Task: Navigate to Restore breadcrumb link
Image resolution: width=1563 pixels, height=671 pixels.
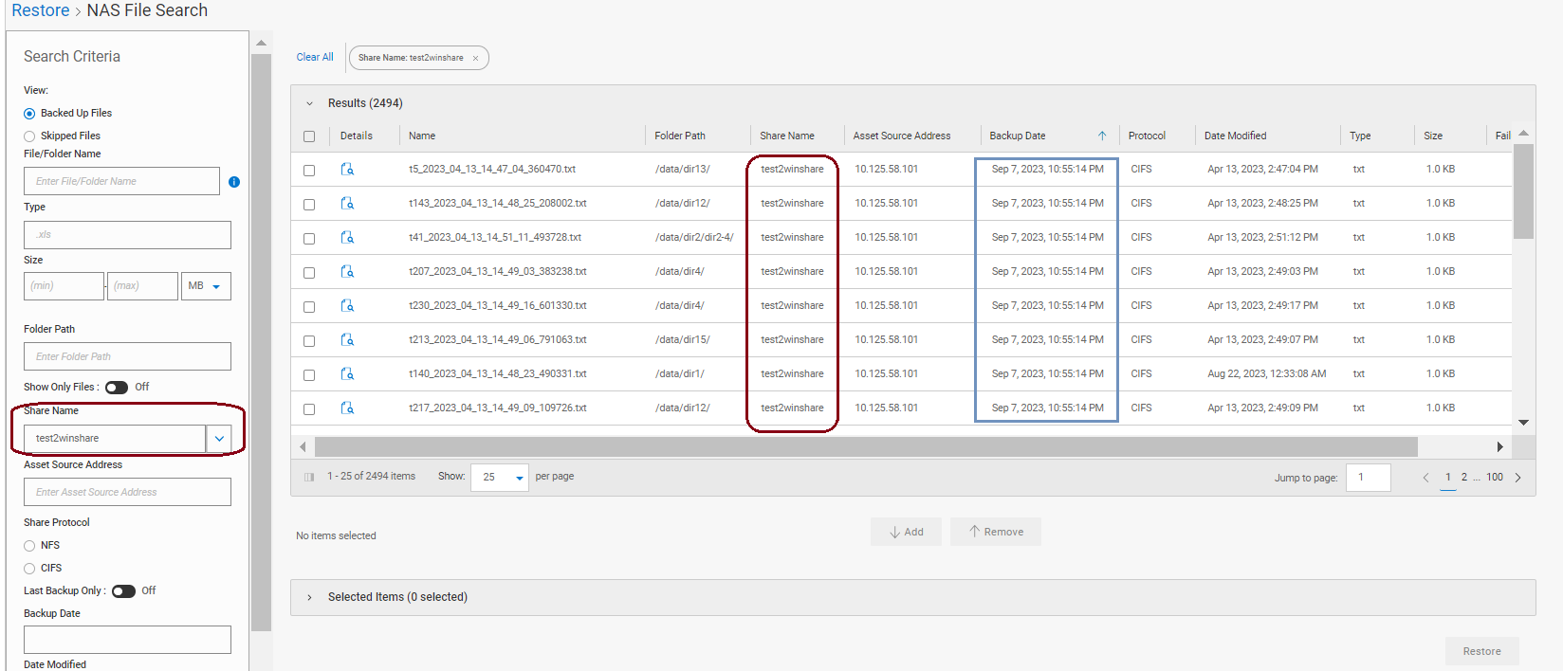Action: point(41,10)
